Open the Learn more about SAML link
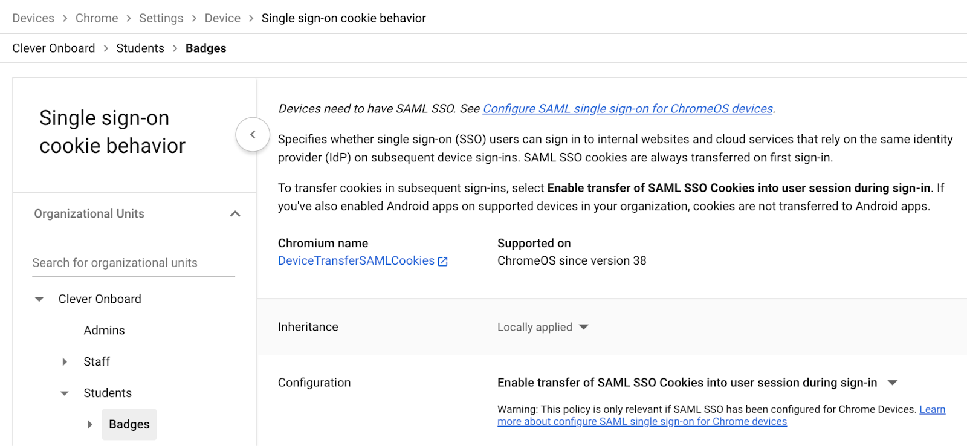 642,421
